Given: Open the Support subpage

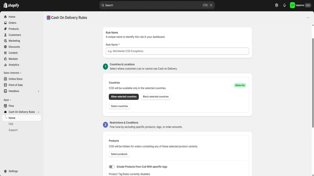Looking at the screenshot, I should 13,130.
